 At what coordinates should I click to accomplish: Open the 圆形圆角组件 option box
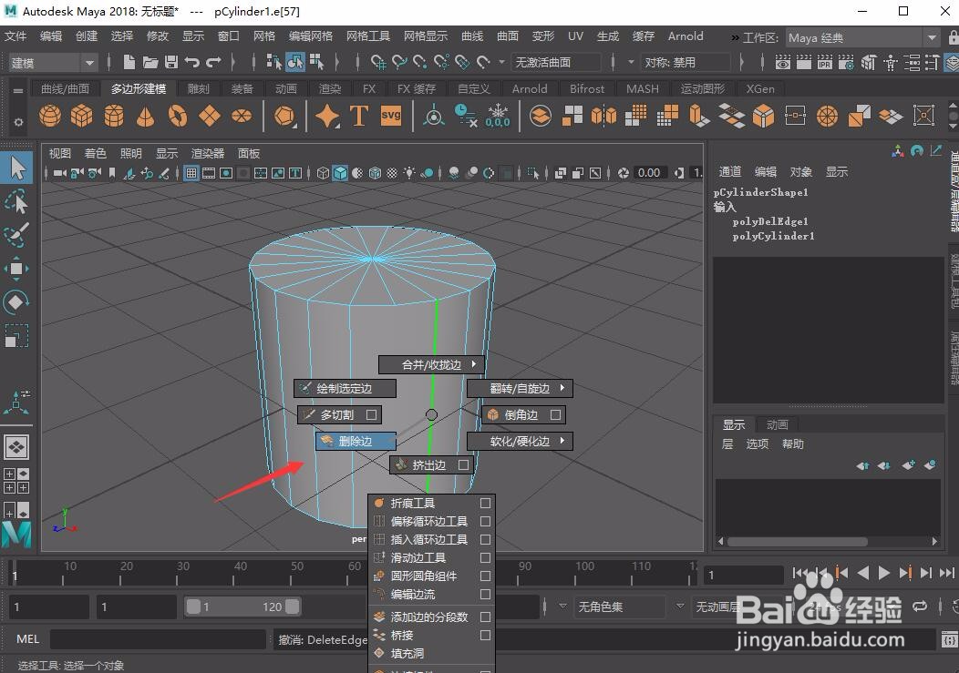tap(486, 576)
